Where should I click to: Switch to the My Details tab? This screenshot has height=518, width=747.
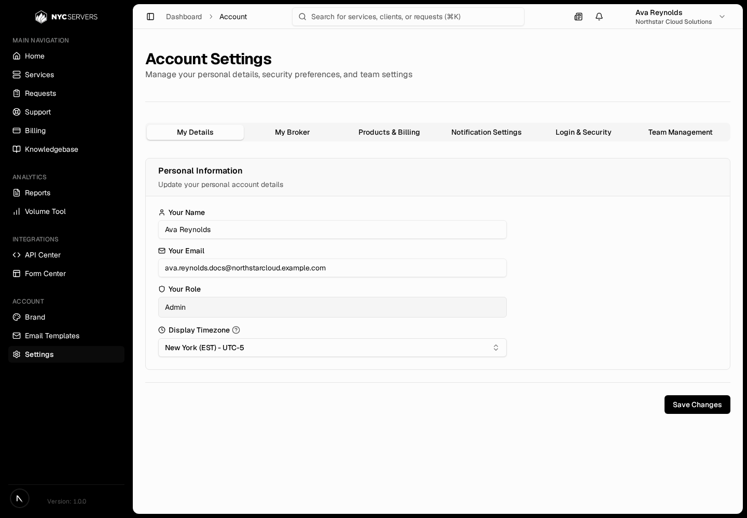coord(195,132)
